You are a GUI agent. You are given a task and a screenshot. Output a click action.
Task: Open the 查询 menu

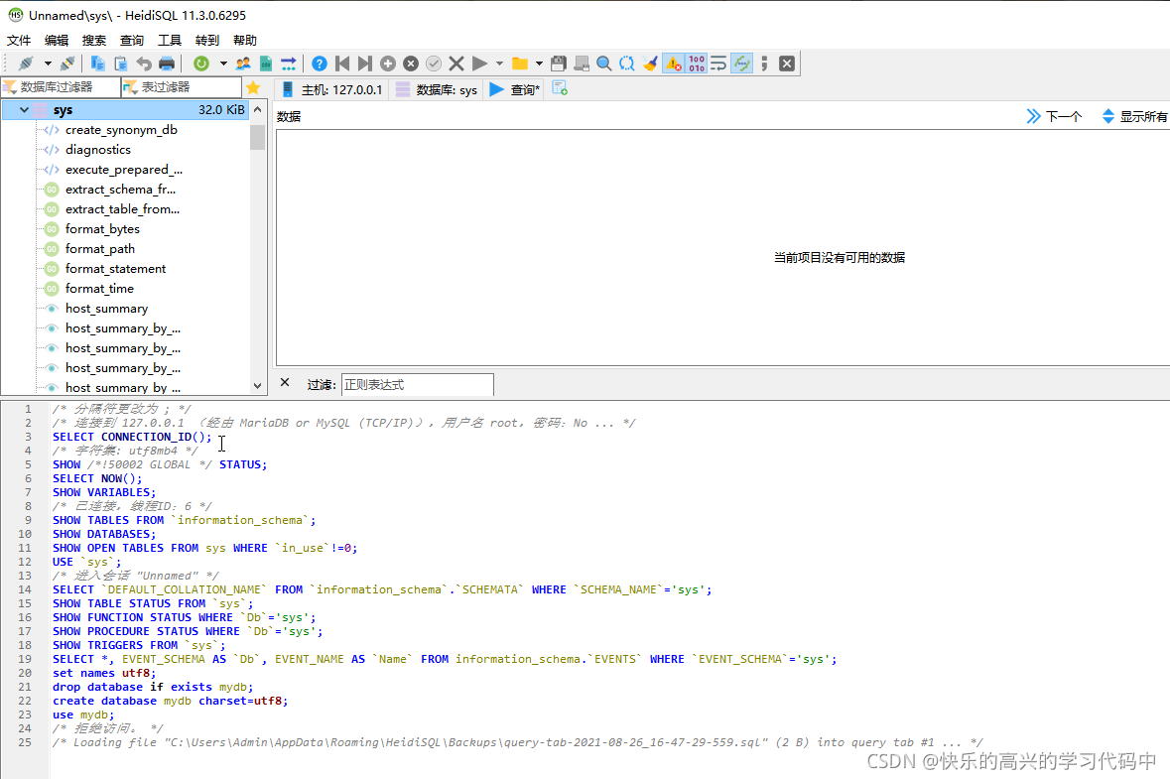click(131, 41)
